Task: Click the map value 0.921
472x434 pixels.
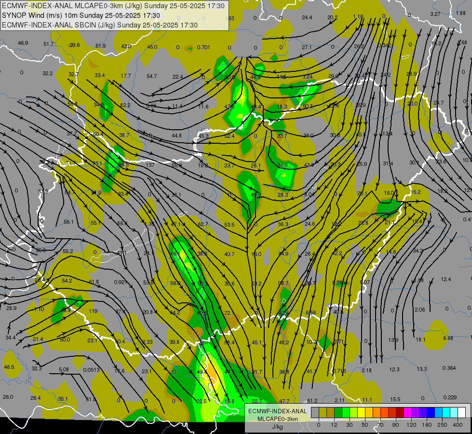Action: pos(121,282)
